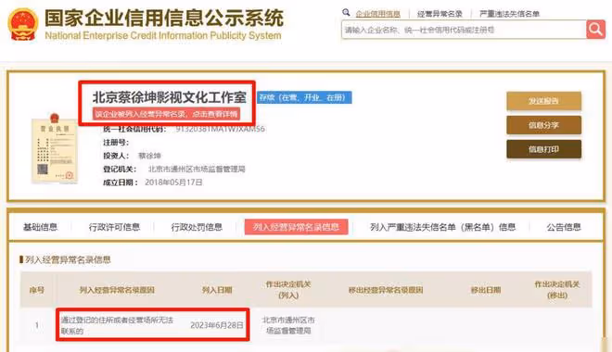
Task: Click the 移出日期 column header
Action: click(x=486, y=290)
